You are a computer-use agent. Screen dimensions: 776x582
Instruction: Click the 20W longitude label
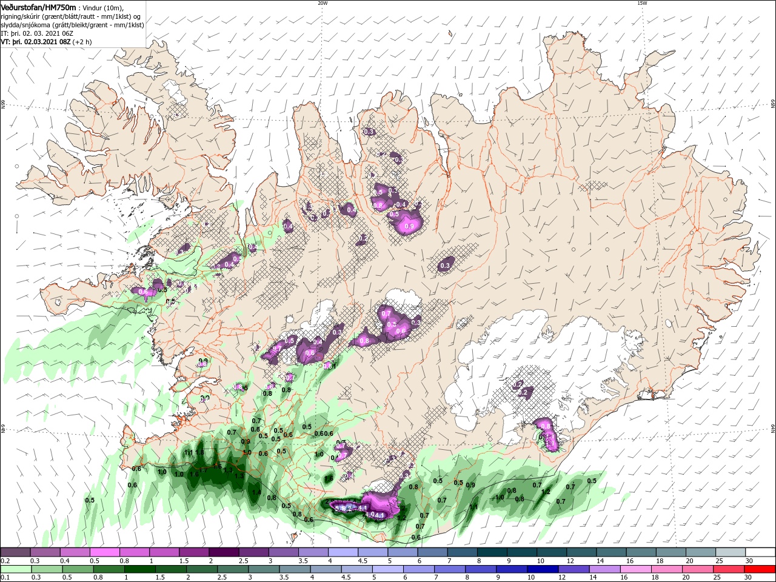(x=323, y=3)
